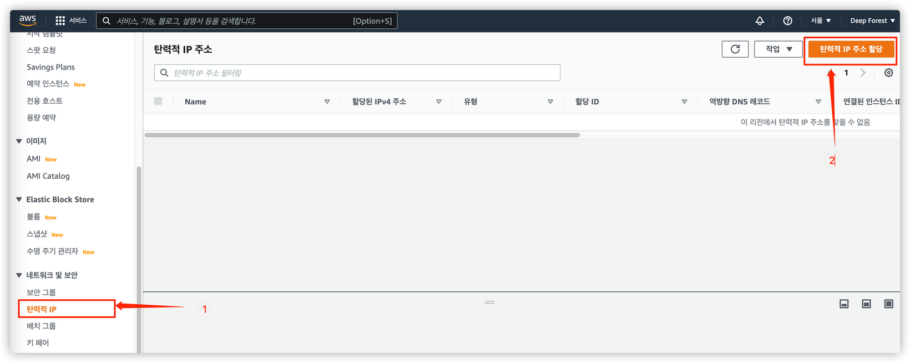Screen dimensions: 910x363
Task: Open 용량 예약 in sidebar
Action: click(41, 118)
